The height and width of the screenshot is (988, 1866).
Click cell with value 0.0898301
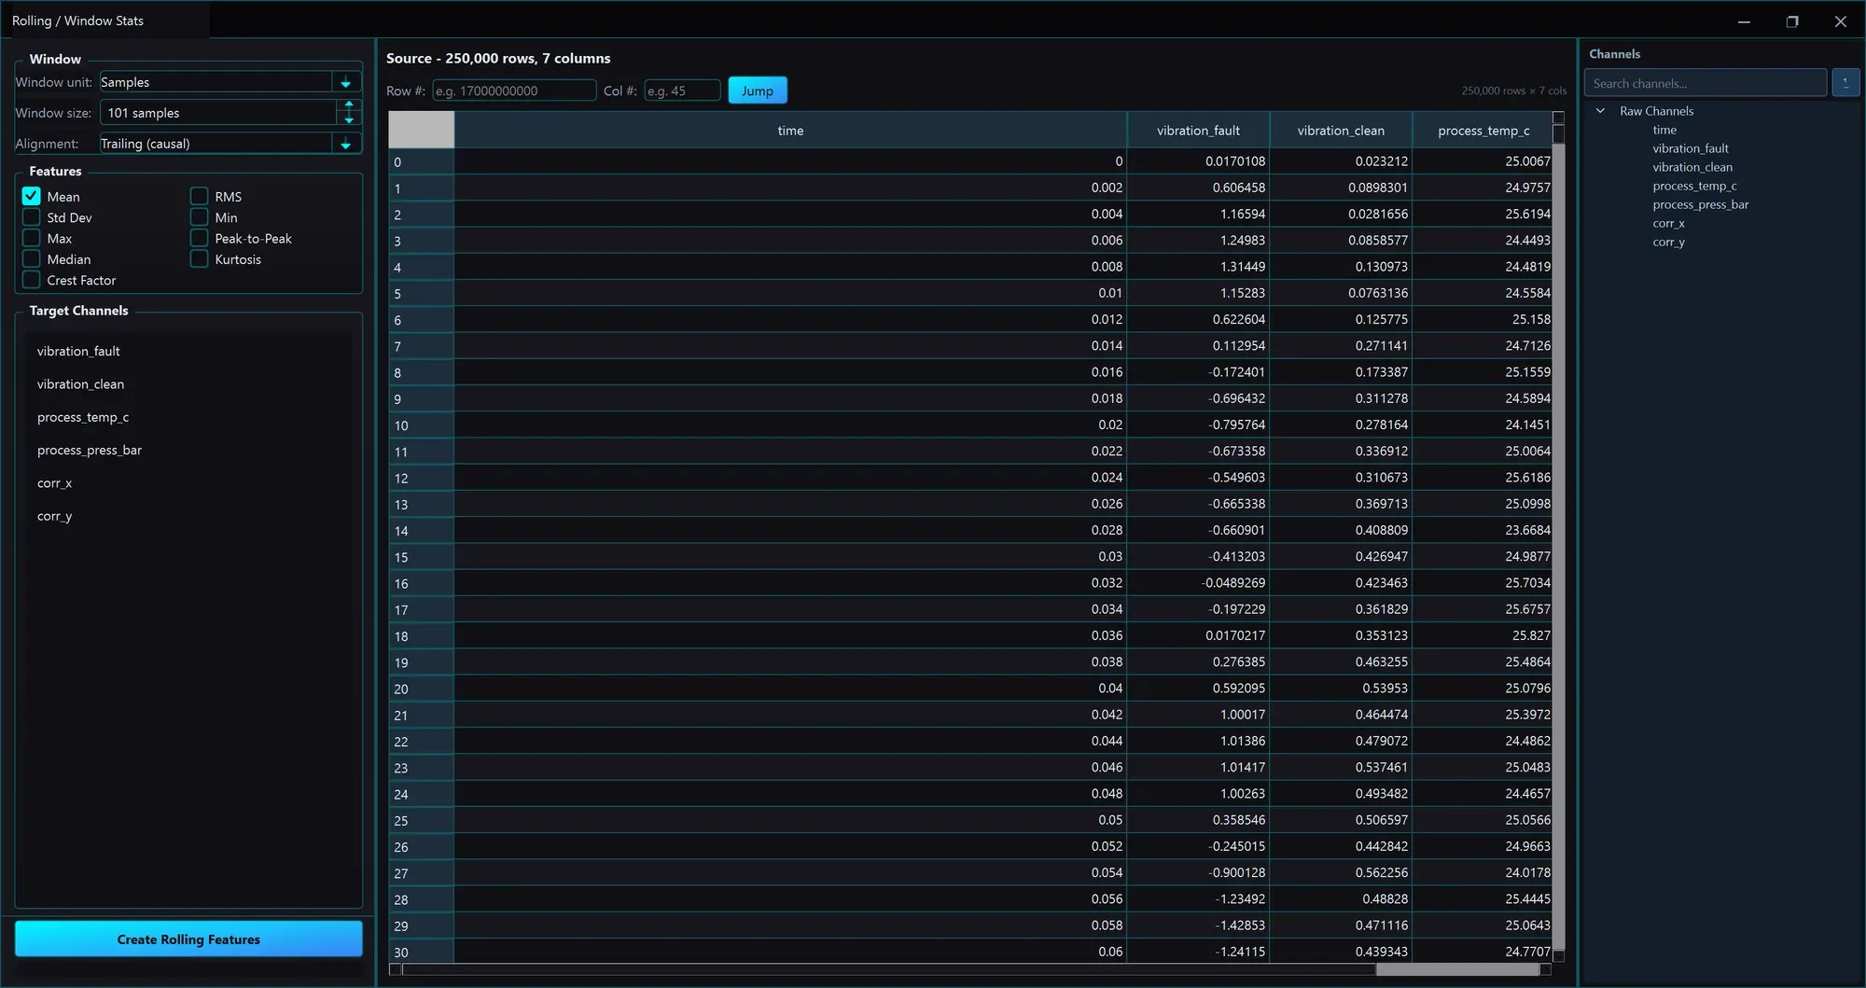pyautogui.click(x=1341, y=188)
